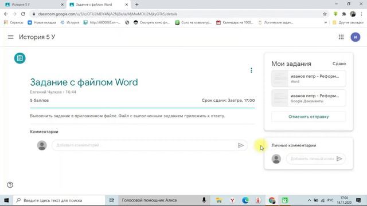Open File Explorer from taskbar

[218, 200]
